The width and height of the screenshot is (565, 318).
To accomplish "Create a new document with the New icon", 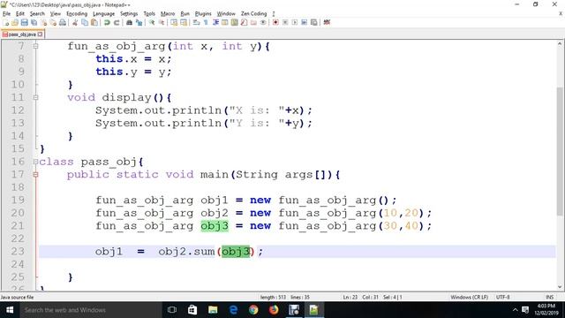I will point(6,22).
